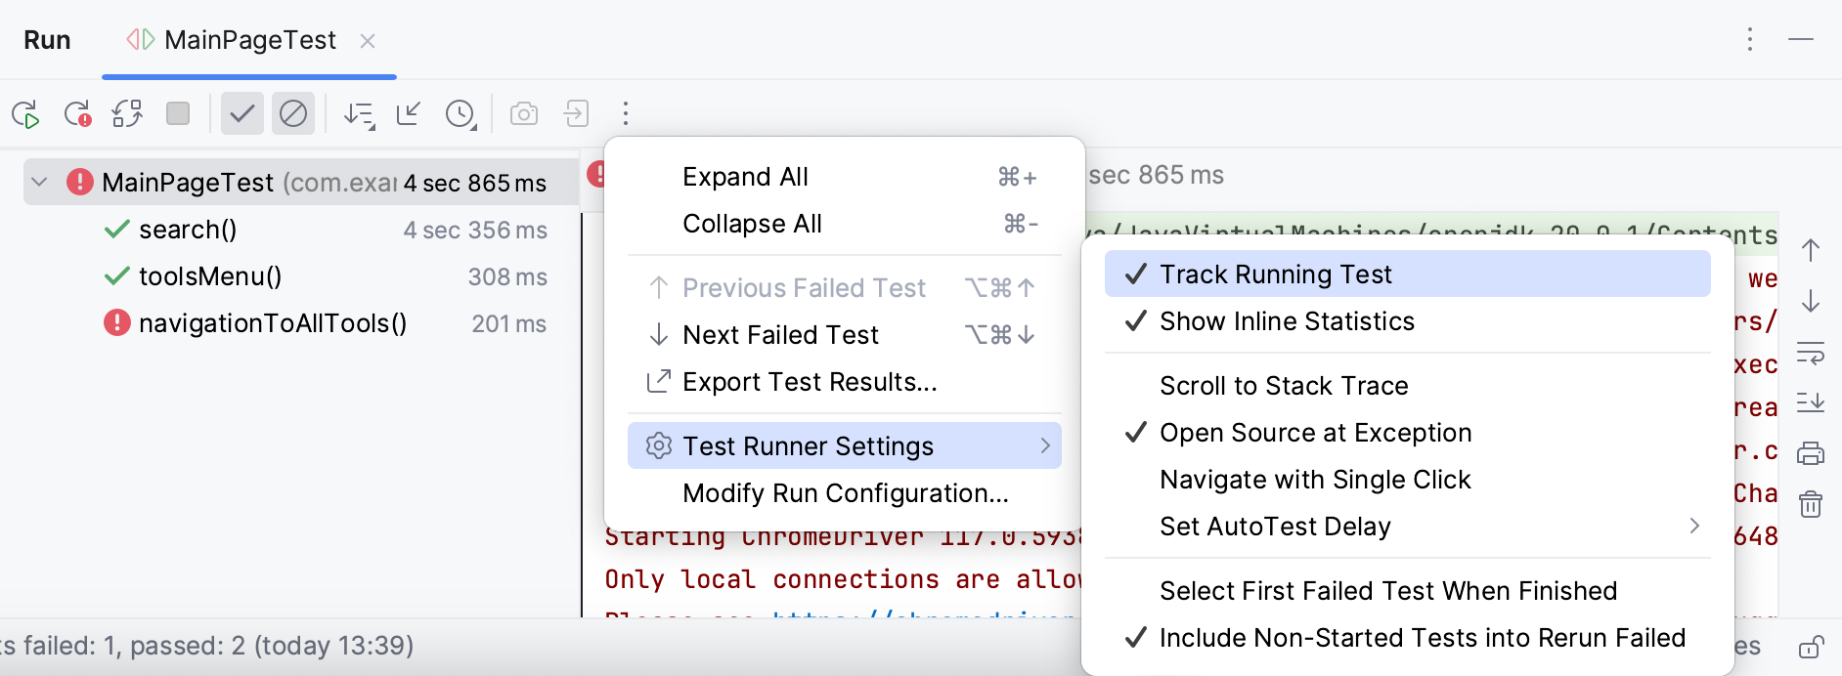
Task: Choose Modify Run Configuration...
Action: (x=845, y=493)
